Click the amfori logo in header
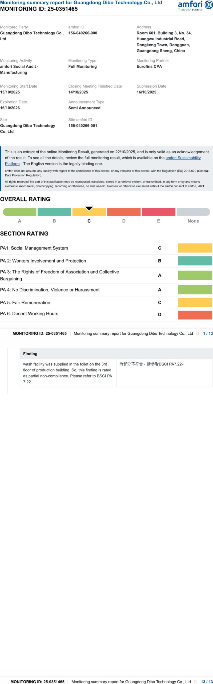Image resolution: width=213 pixels, height=684 pixels. click(195, 6)
